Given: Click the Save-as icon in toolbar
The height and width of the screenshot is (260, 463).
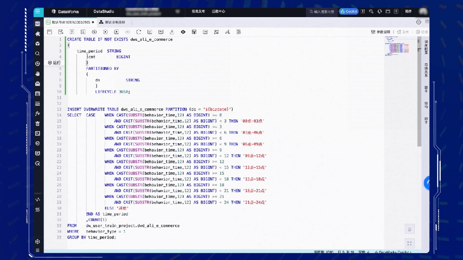Looking at the screenshot, I should 61,32.
